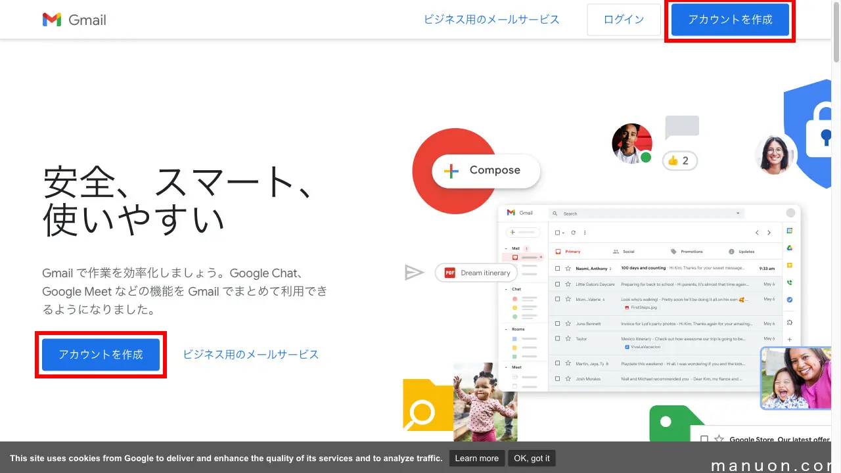The image size is (841, 473).
Task: Check the Taylor email checkbox
Action: [558, 338]
